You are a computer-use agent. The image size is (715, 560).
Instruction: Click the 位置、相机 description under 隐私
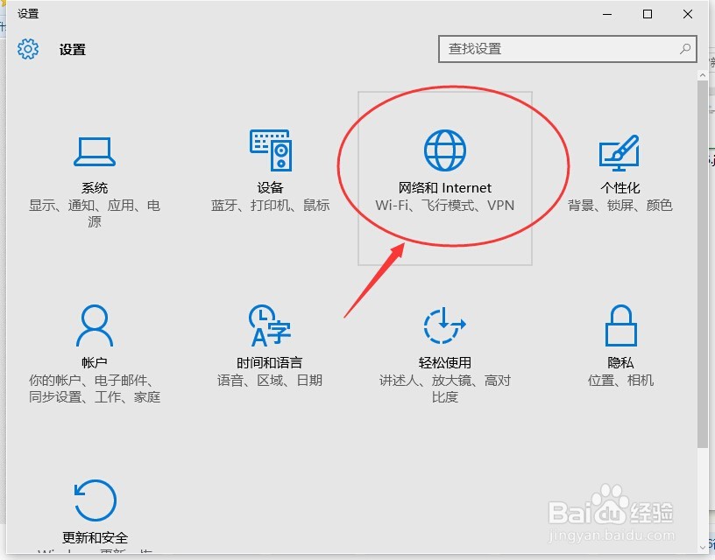click(x=620, y=381)
